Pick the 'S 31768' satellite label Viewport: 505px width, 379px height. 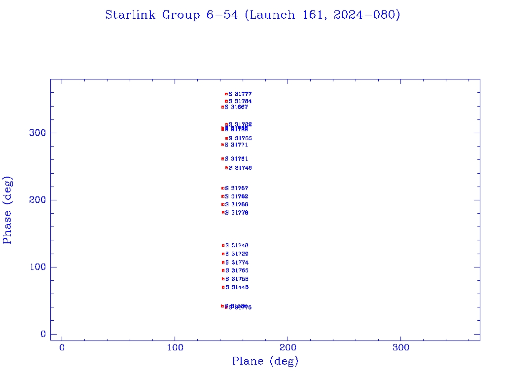click(236, 204)
